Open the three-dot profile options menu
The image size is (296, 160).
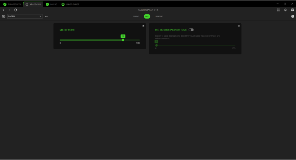pyautogui.click(x=46, y=16)
